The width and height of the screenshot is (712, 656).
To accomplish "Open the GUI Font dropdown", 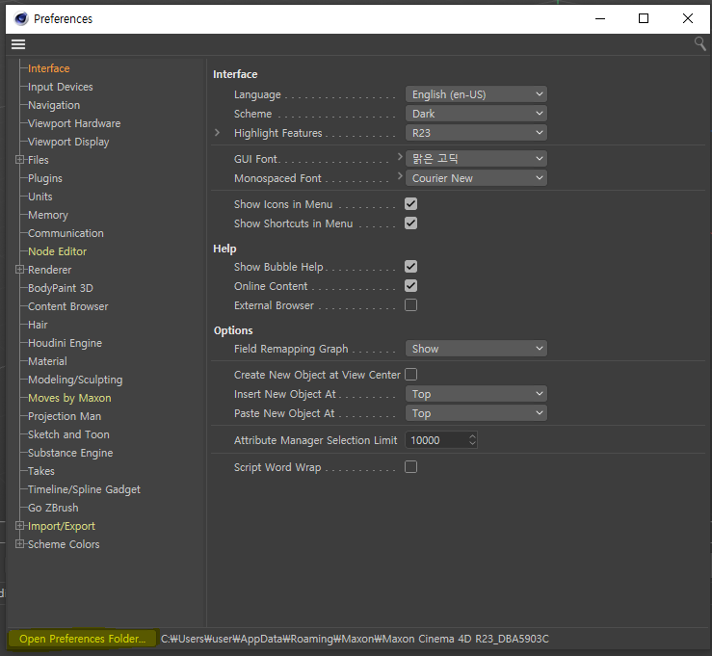I will pos(476,158).
